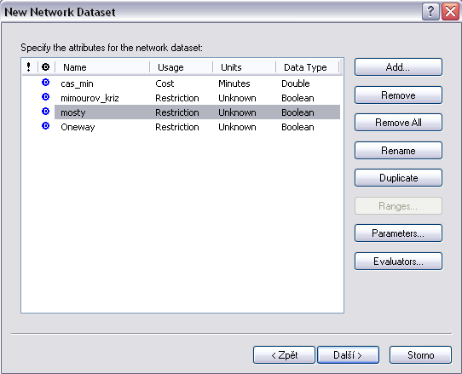Select the Oneway restriction attribute
Screen dimensions: 462x374
(197, 127)
